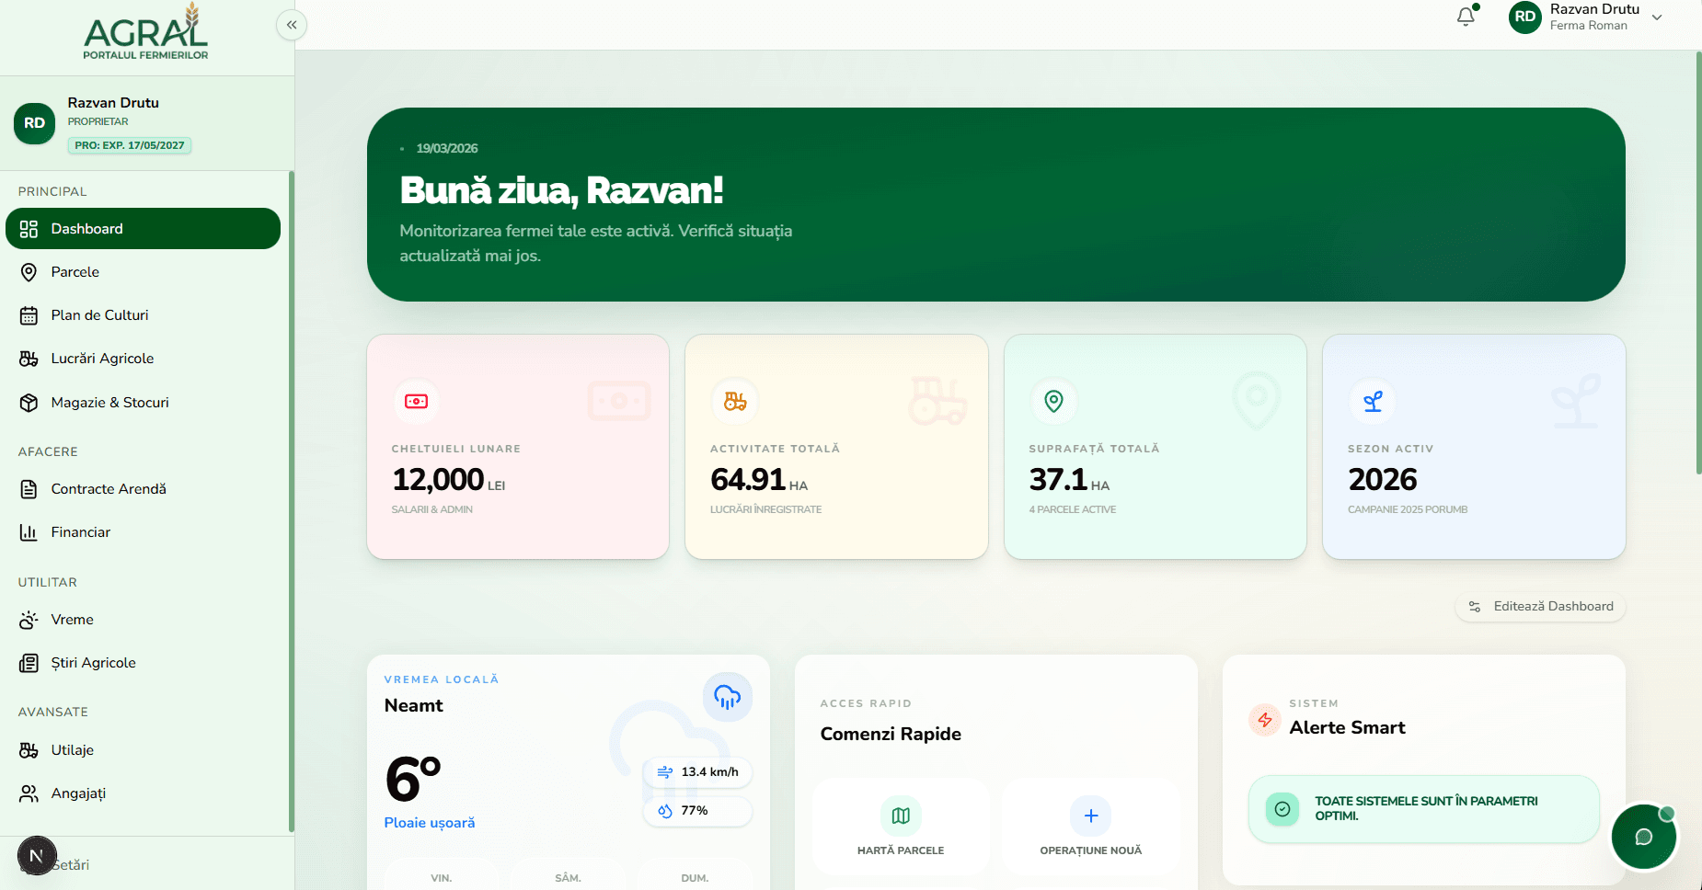Image resolution: width=1702 pixels, height=890 pixels.
Task: Click the location pin on Suprafață Totală card
Action: click(1054, 402)
